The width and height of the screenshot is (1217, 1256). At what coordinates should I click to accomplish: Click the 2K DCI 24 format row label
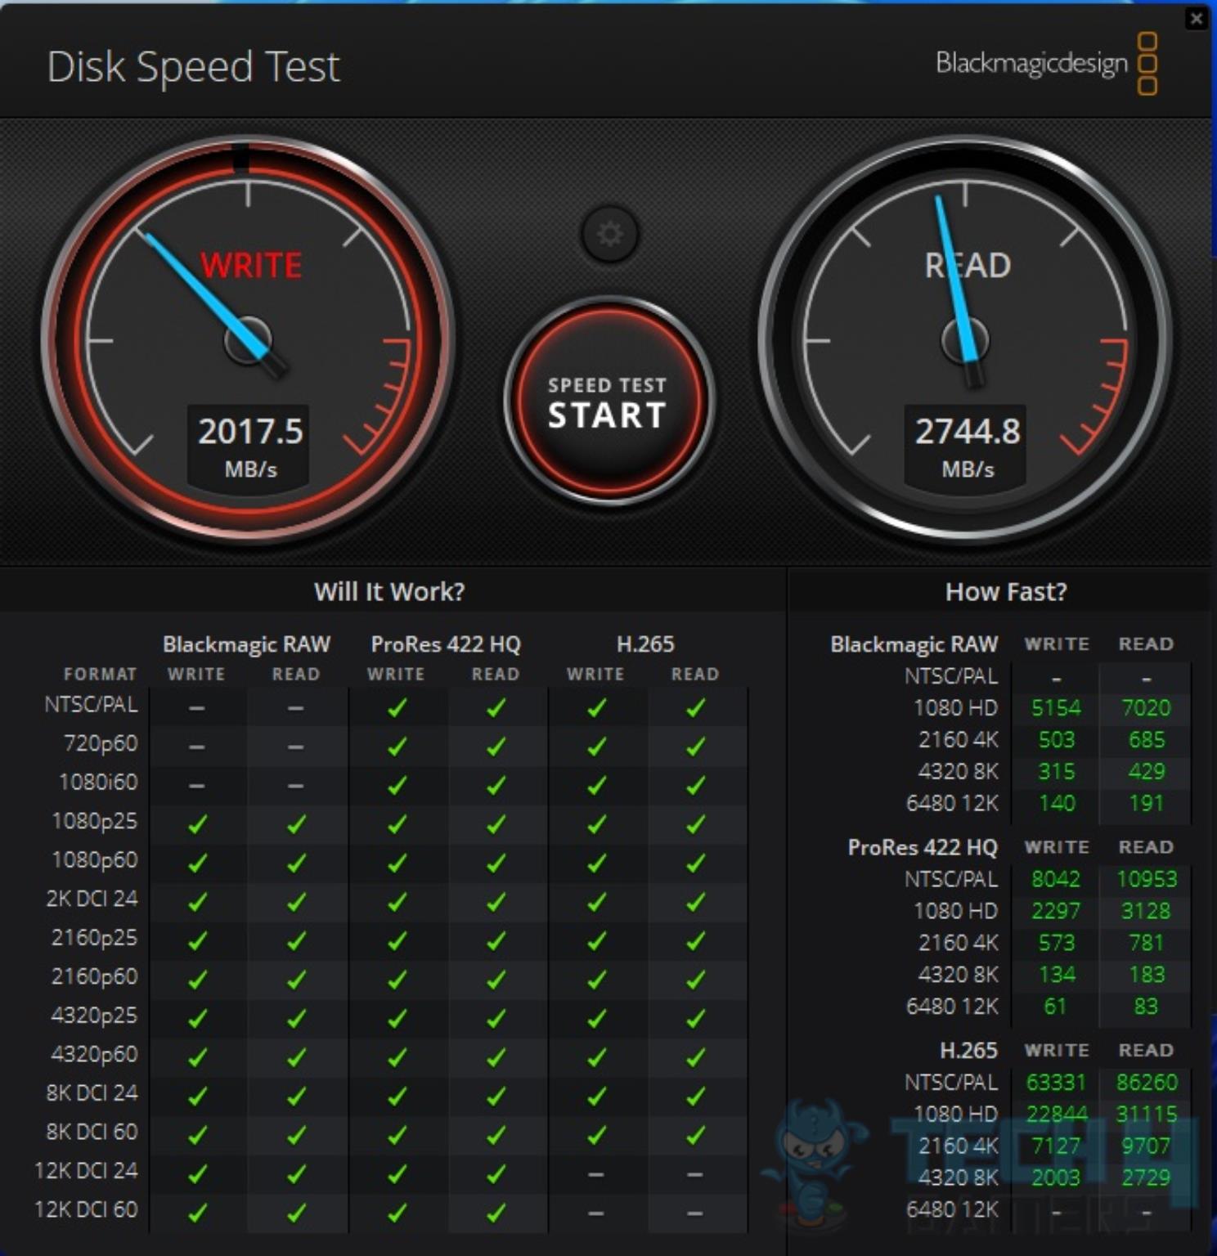pos(92,899)
